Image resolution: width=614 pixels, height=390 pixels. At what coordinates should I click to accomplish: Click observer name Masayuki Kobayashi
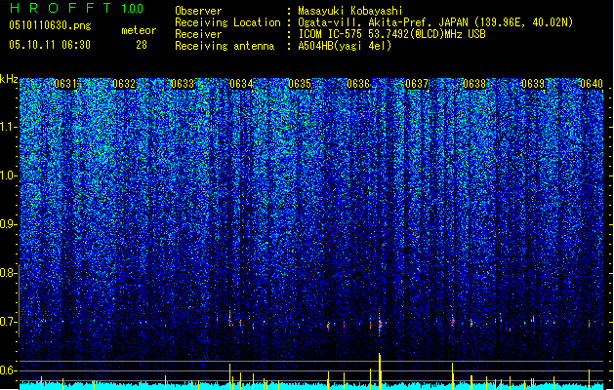[x=350, y=11]
